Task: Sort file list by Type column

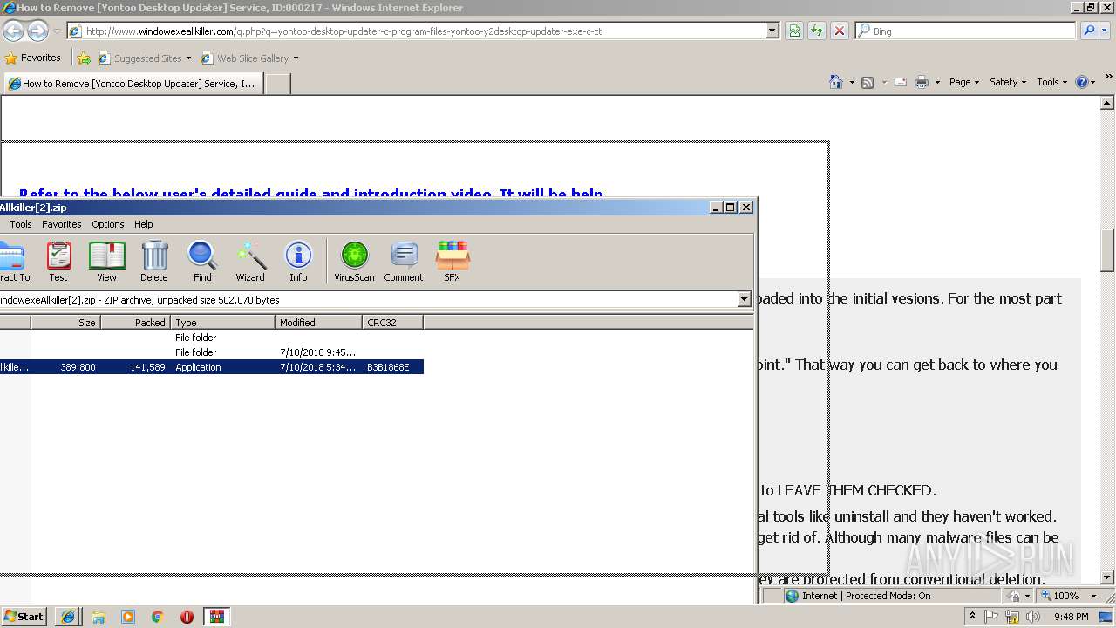Action: (x=223, y=323)
